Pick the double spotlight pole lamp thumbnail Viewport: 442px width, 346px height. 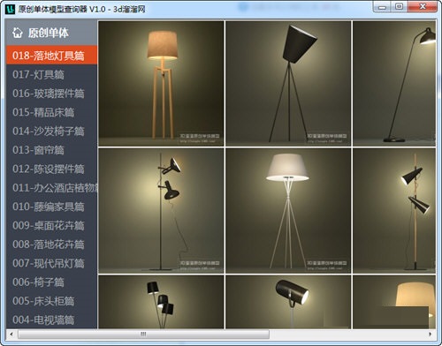pyautogui.click(x=161, y=211)
